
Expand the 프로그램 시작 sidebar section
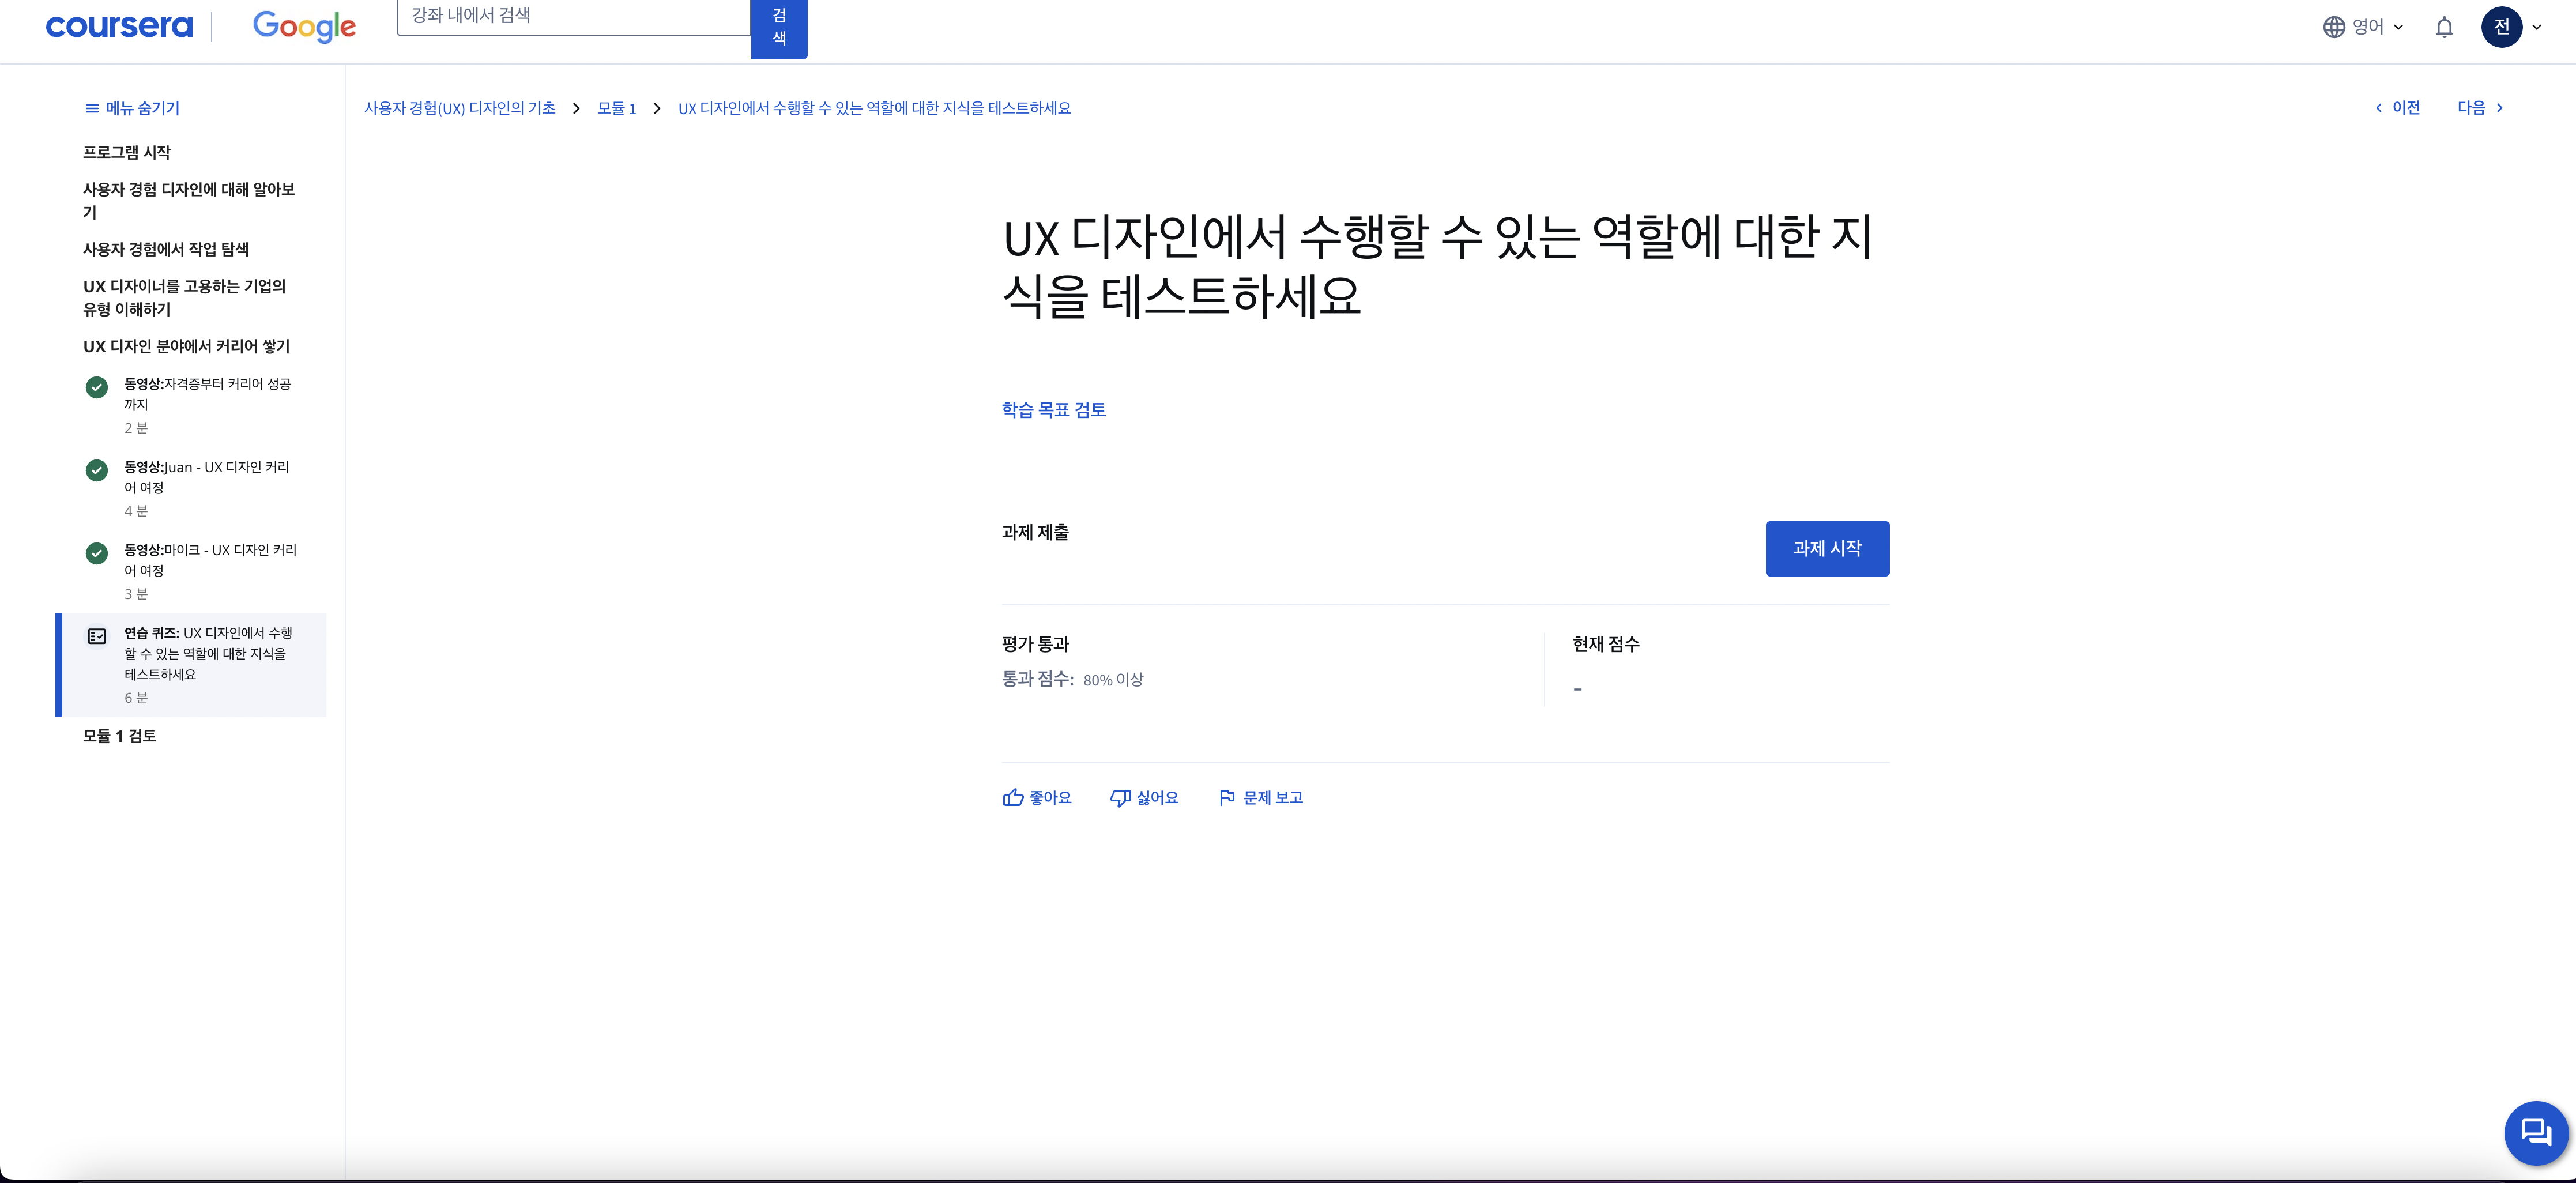coord(127,152)
